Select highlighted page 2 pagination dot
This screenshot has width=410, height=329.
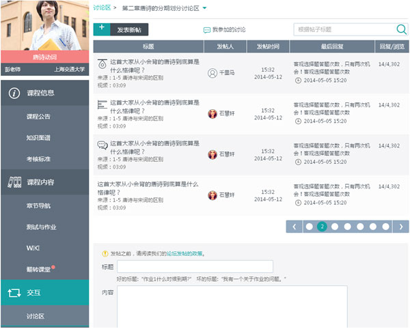[x=322, y=227]
